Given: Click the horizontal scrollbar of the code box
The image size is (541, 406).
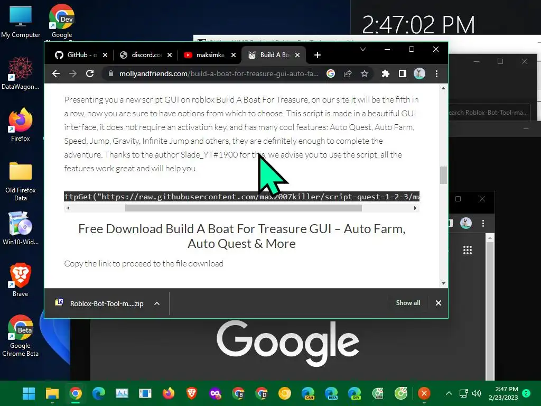Looking at the screenshot, I should (243, 208).
